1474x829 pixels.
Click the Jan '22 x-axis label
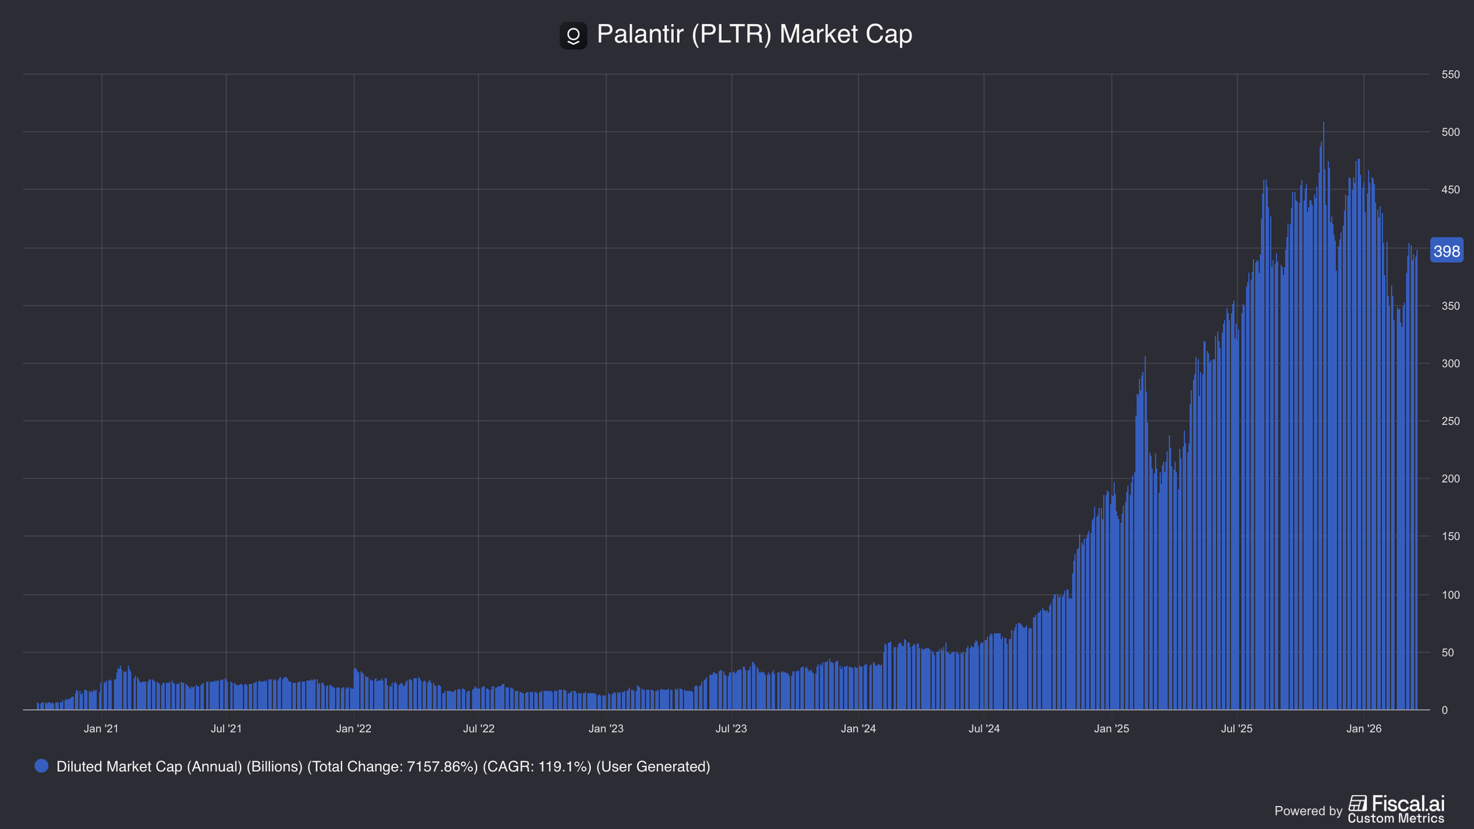354,729
